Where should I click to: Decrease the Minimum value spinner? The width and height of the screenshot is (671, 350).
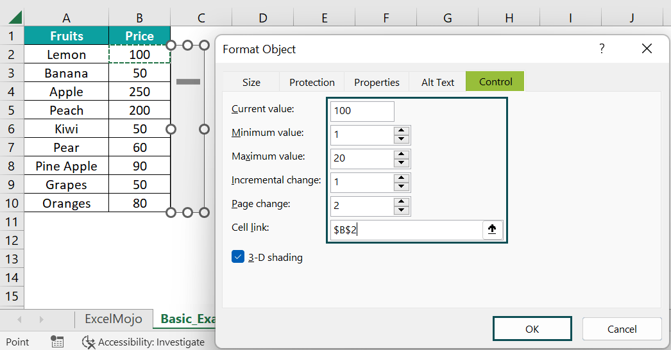coord(401,138)
